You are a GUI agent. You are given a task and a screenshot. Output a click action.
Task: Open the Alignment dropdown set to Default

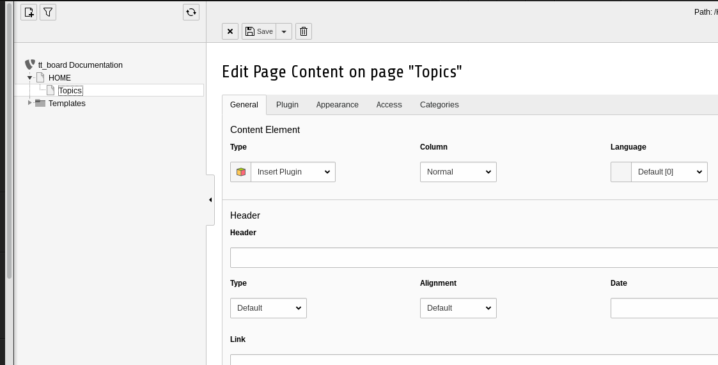click(x=458, y=308)
